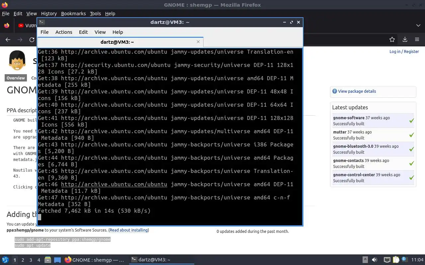Click the sudo add-apt-repository ppa:shemgp/gnome command text
Image resolution: width=425 pixels, height=265 pixels.
pyautogui.click(x=62, y=239)
